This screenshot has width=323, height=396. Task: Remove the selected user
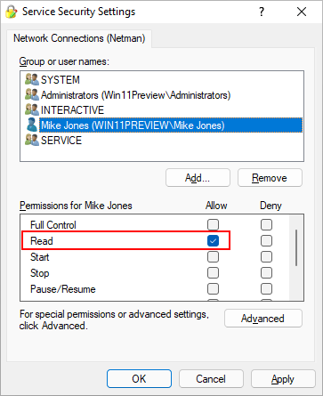tap(270, 178)
